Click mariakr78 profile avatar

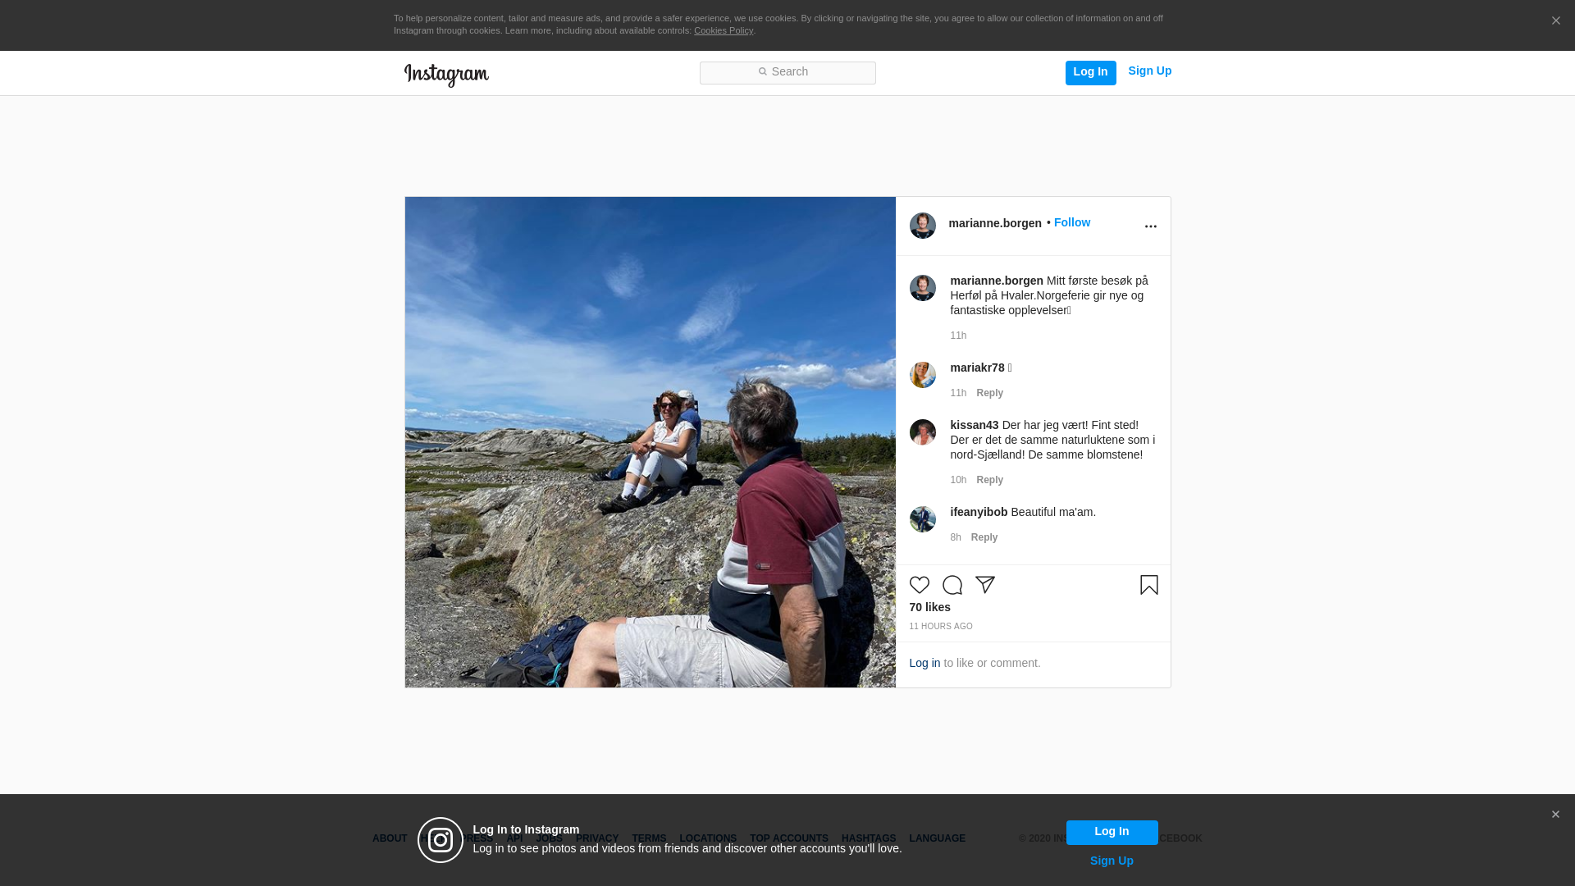pyautogui.click(x=922, y=375)
